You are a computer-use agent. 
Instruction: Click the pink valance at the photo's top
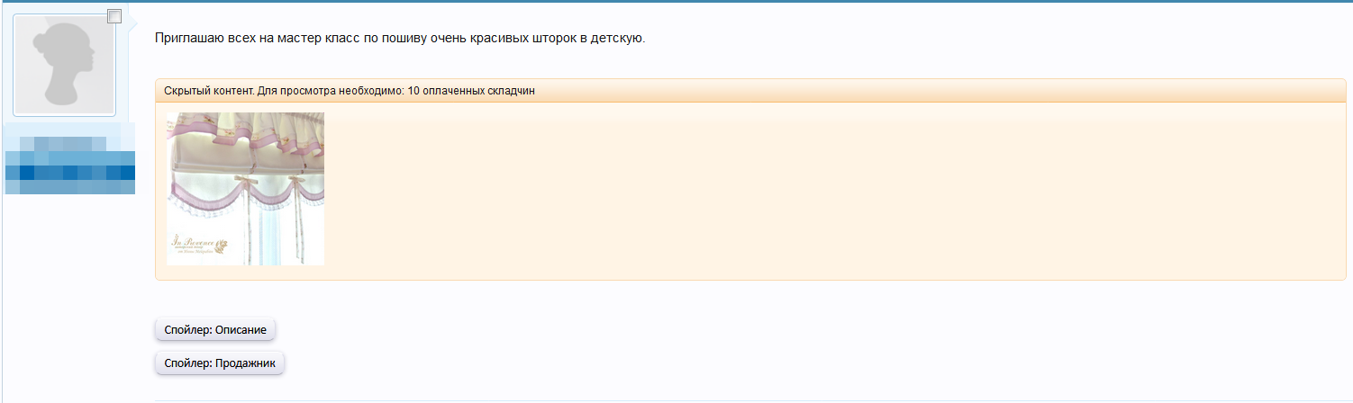click(245, 135)
